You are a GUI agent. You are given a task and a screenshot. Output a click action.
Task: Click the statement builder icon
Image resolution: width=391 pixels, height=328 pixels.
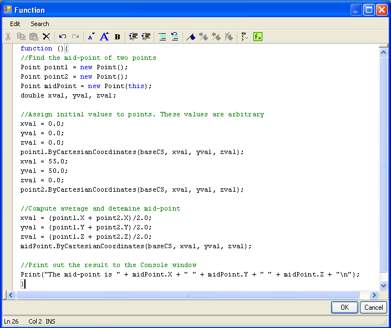point(245,37)
